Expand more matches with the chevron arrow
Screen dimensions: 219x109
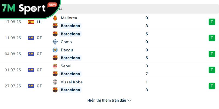click(129, 100)
